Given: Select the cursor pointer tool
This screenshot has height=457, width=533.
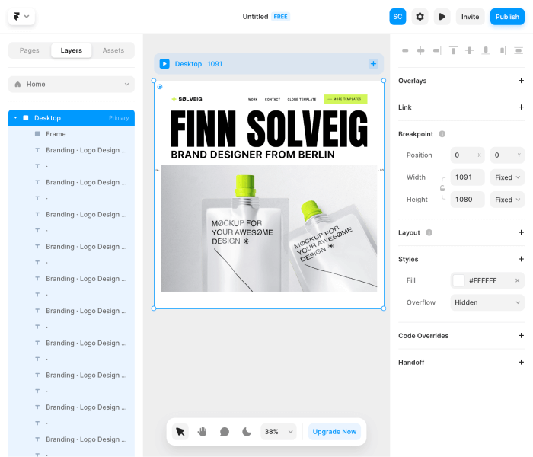Looking at the screenshot, I should tap(180, 431).
